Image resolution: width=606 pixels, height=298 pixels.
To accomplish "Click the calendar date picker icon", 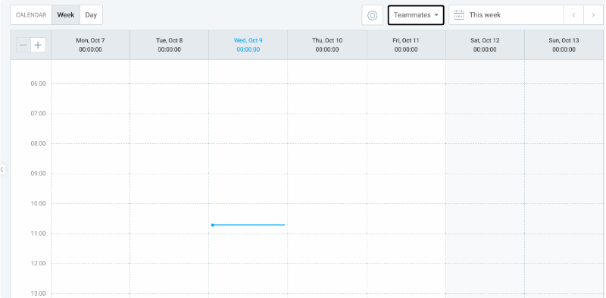I will (459, 15).
